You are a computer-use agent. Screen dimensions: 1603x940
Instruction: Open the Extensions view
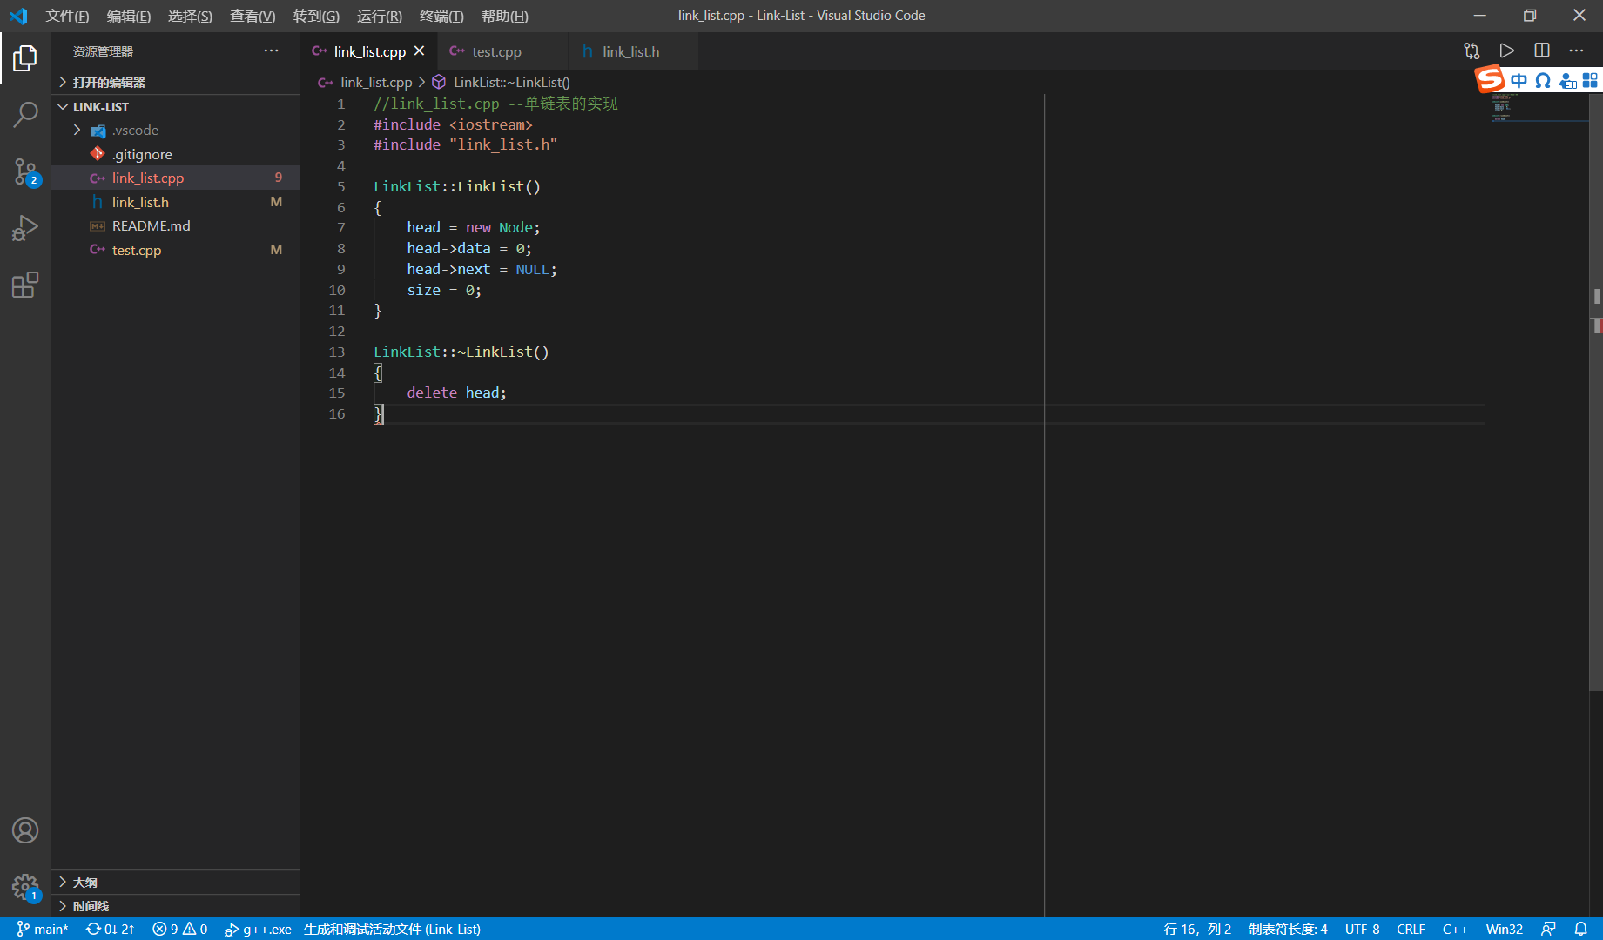tap(25, 285)
